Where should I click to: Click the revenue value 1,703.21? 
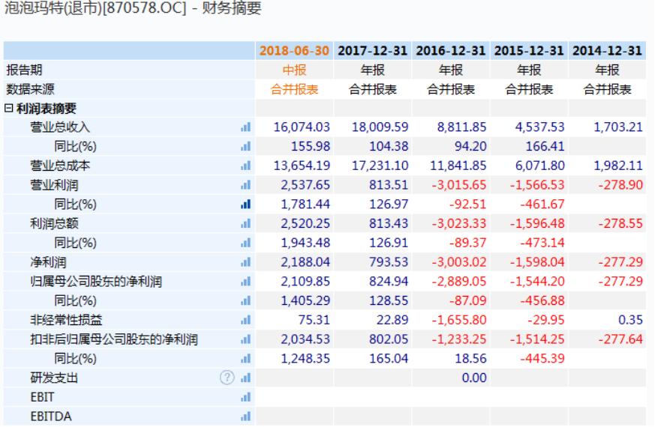coord(617,127)
